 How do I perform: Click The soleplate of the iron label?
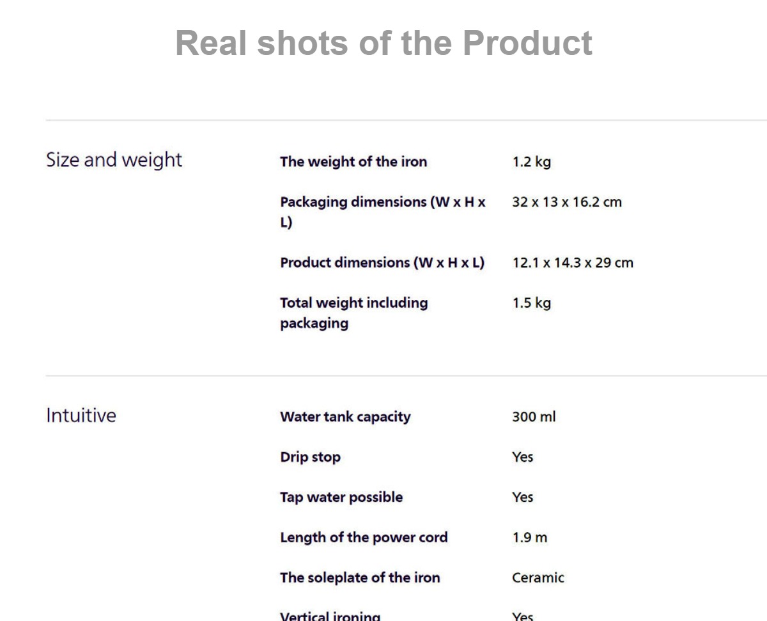point(360,578)
